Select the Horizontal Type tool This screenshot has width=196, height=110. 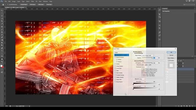(x=2, y=51)
